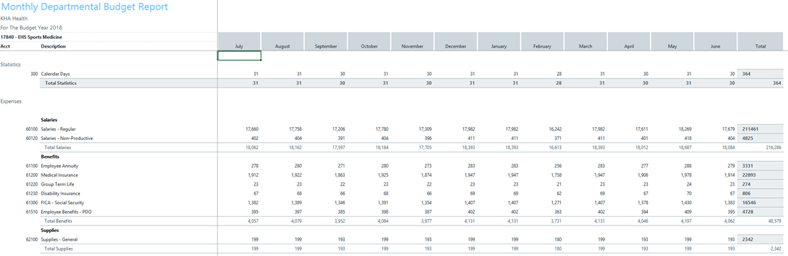Click the selected empty cell under July
Image resolution: width=788 pixels, height=256 pixels.
tap(239, 56)
